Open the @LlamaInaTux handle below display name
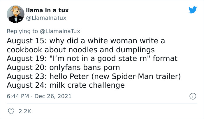Screen dimensions: 204x119 pyautogui.click(x=46, y=18)
